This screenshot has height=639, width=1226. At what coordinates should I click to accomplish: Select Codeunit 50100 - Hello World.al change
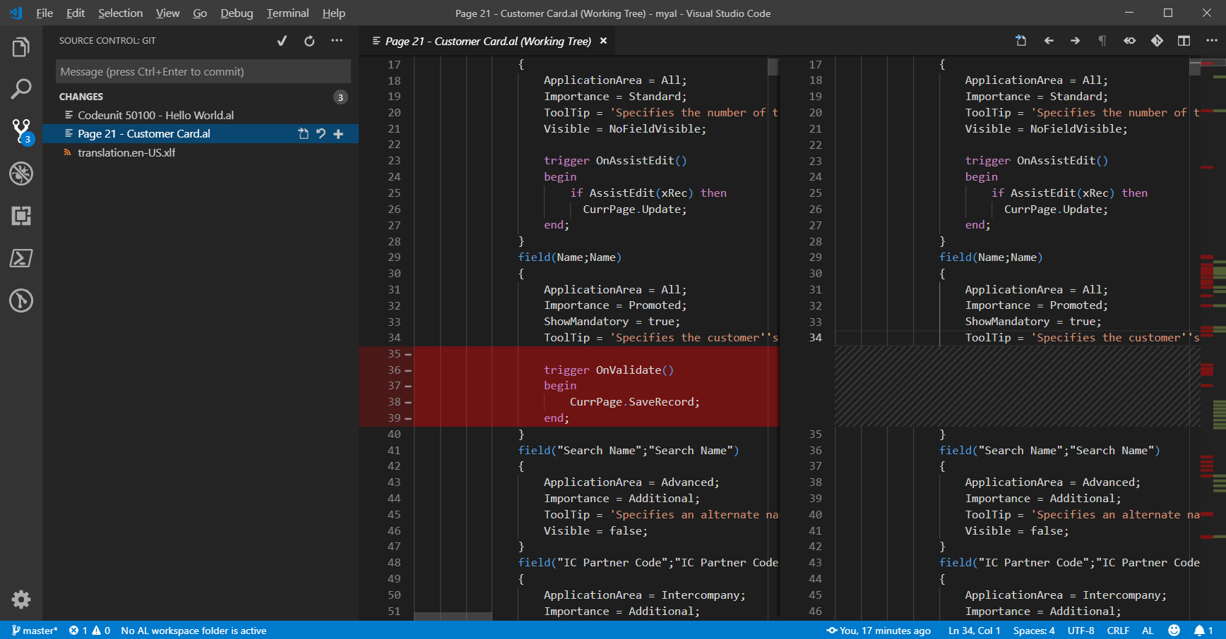pyautogui.click(x=201, y=115)
